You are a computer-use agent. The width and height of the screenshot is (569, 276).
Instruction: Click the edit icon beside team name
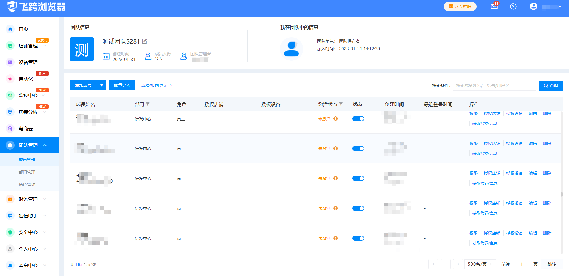tap(144, 41)
